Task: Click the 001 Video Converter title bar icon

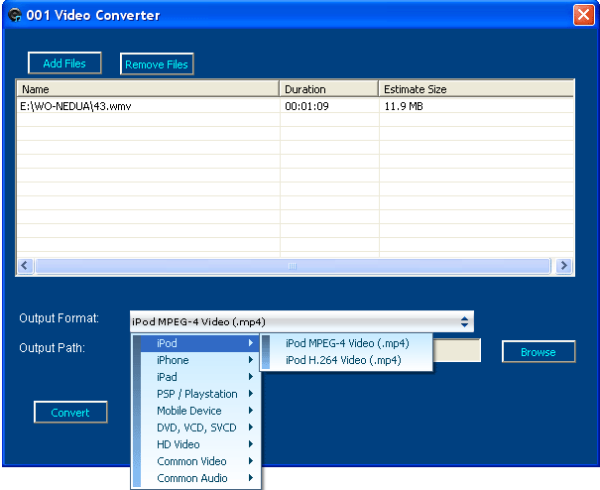Action: click(15, 15)
